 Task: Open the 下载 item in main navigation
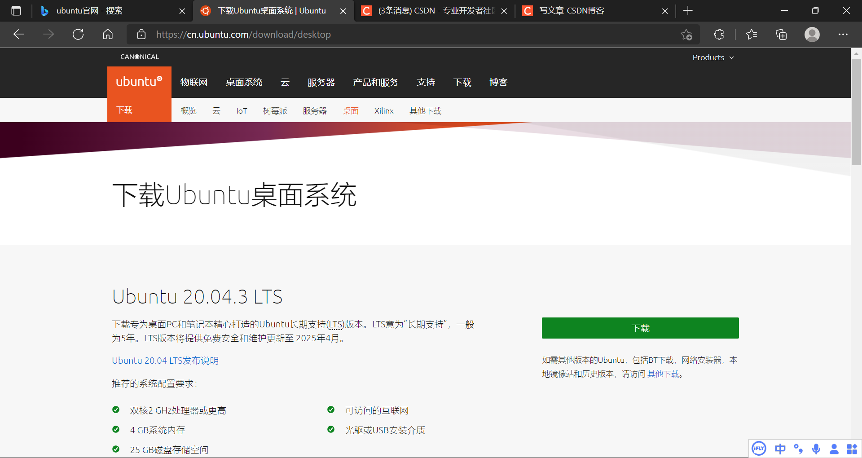coord(462,82)
